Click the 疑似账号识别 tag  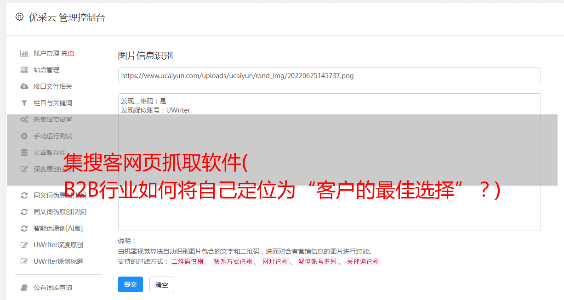click(x=317, y=261)
